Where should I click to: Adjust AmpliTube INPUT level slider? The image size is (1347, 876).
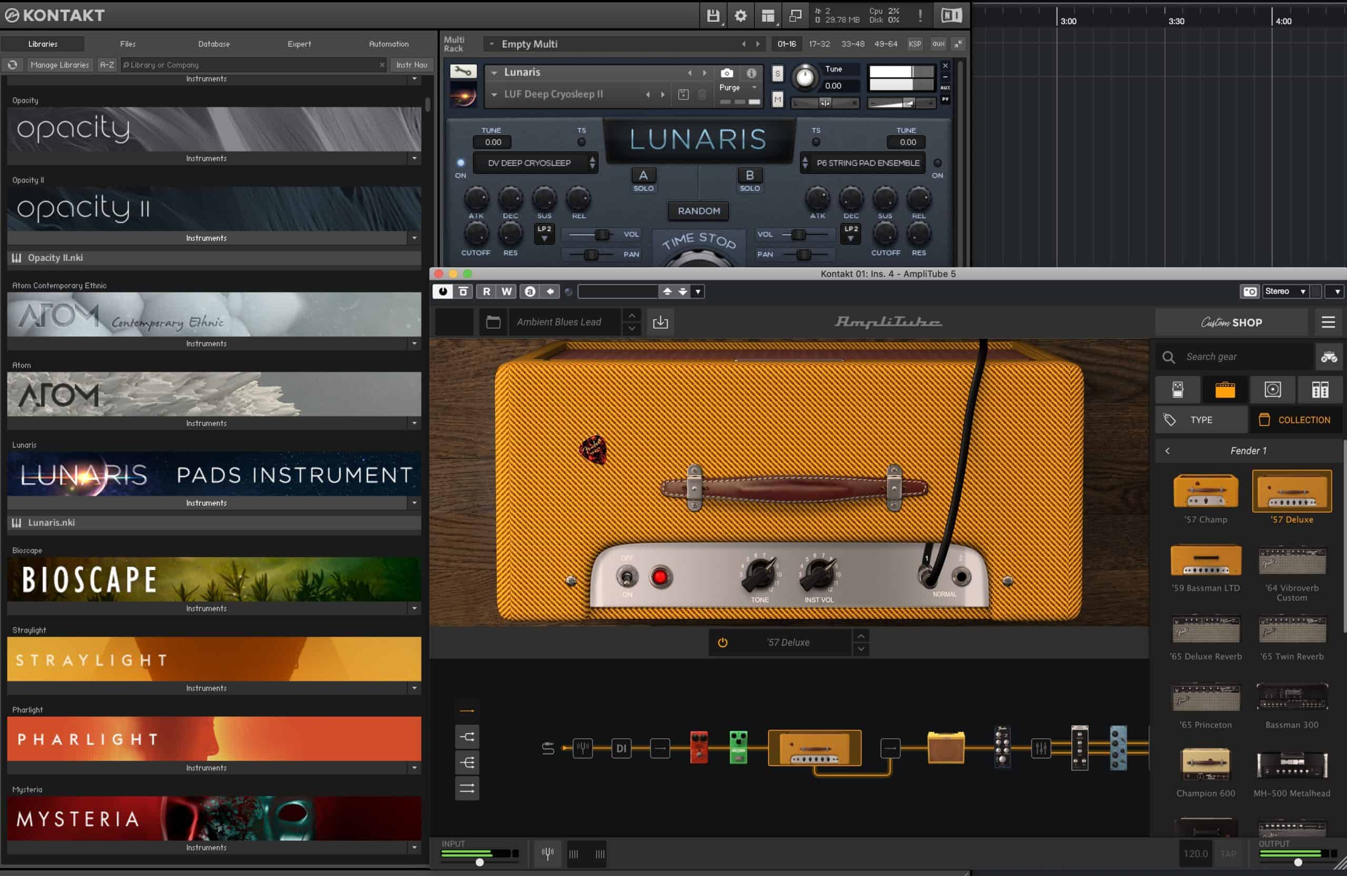479,862
